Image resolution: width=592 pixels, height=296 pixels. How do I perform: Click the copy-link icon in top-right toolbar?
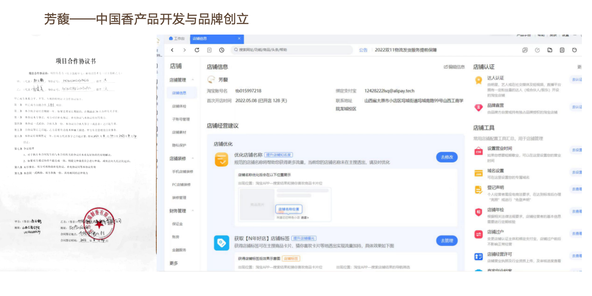click(x=525, y=50)
